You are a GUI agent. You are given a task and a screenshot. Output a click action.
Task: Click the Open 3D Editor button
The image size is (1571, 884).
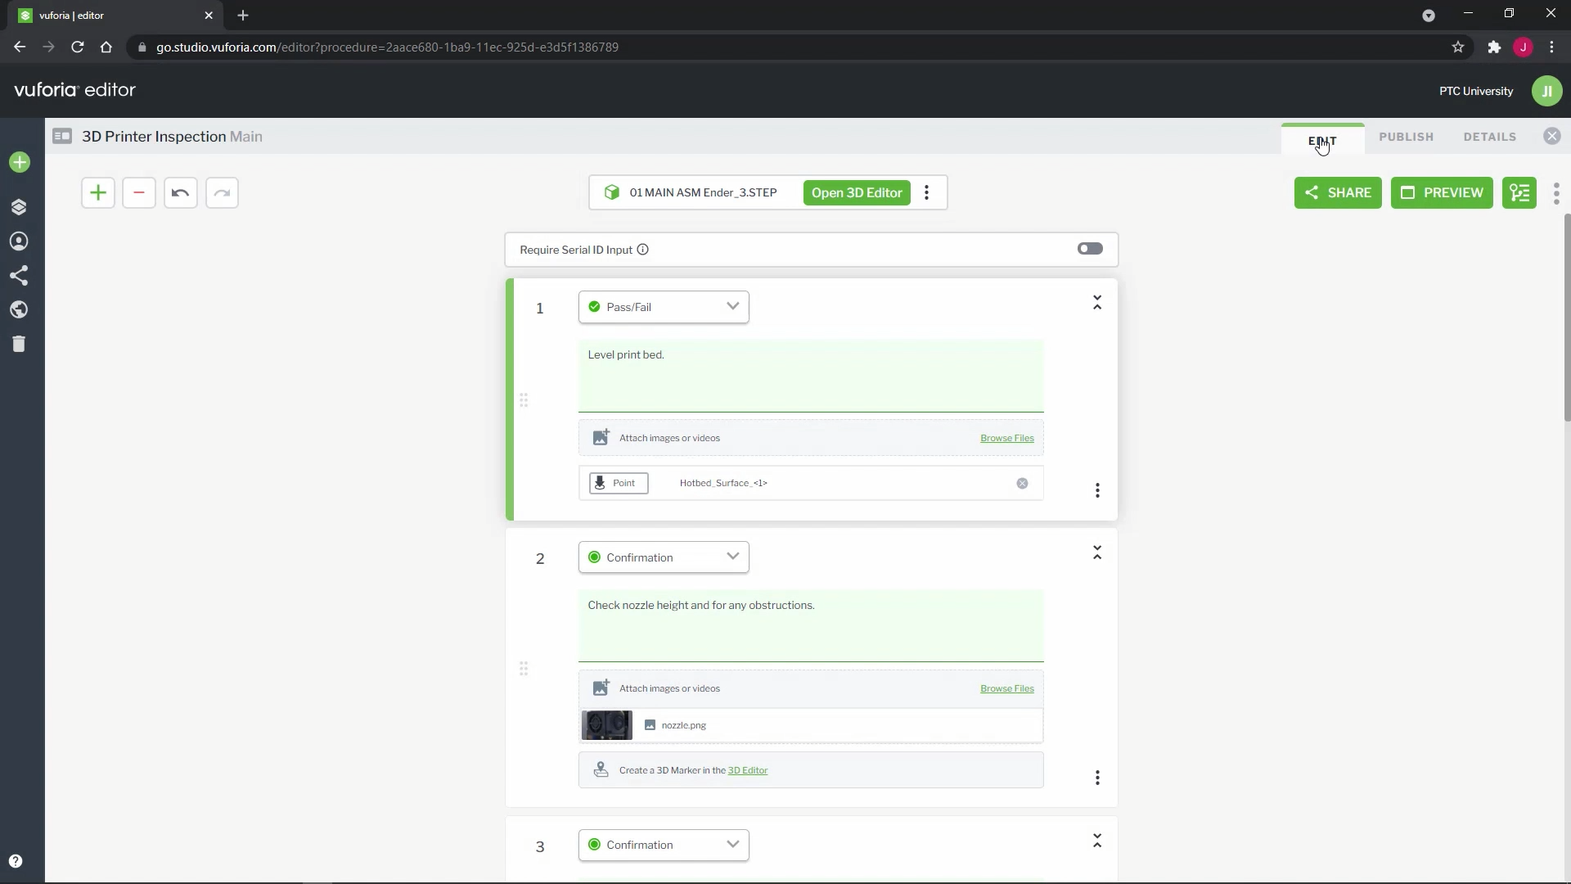pyautogui.click(x=856, y=193)
